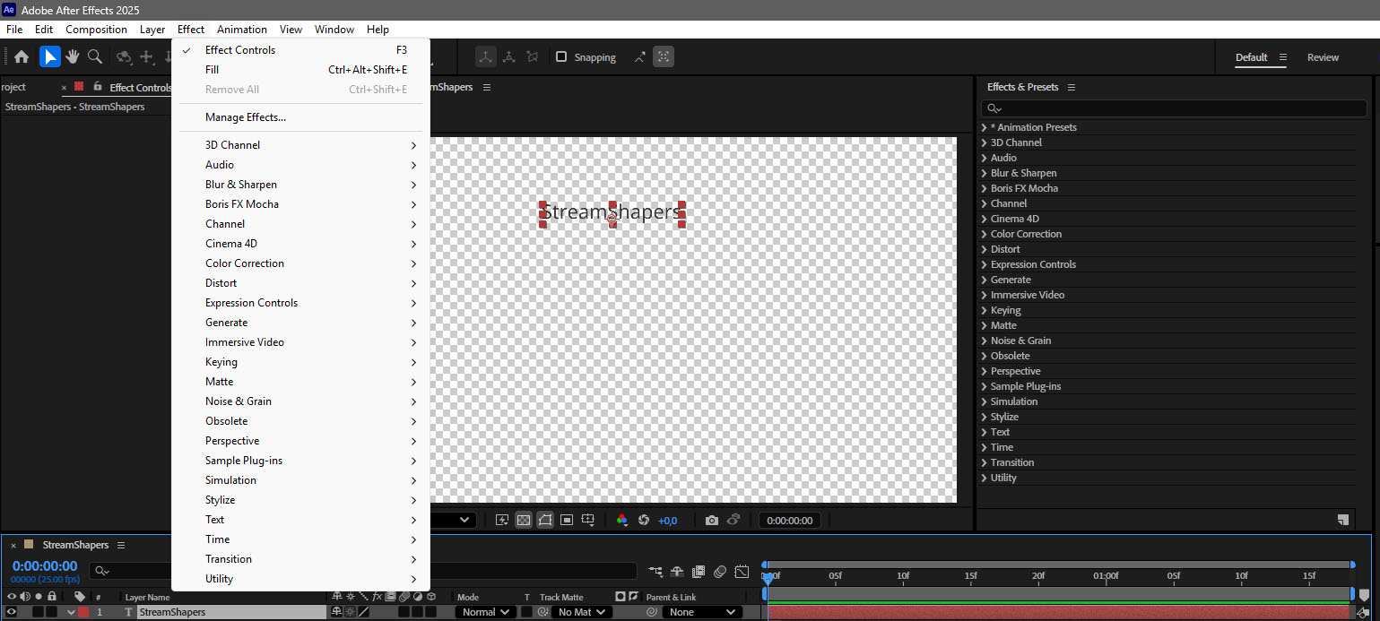
Task: Expand Simulation category in Effects & Presets panel
Action: pos(985,401)
